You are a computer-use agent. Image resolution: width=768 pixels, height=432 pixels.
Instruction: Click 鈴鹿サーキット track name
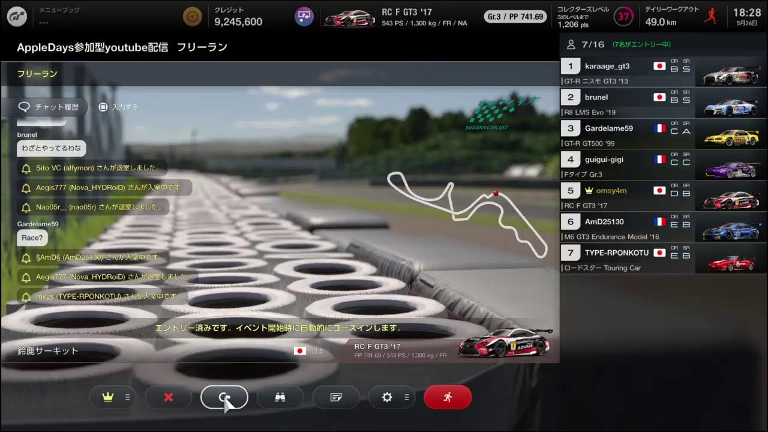[x=48, y=351]
